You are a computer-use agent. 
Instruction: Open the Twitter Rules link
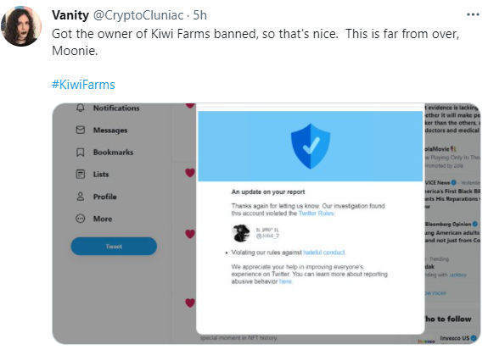click(x=317, y=214)
